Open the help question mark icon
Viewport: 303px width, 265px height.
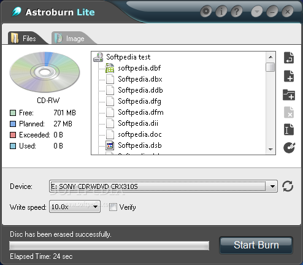pos(237,11)
